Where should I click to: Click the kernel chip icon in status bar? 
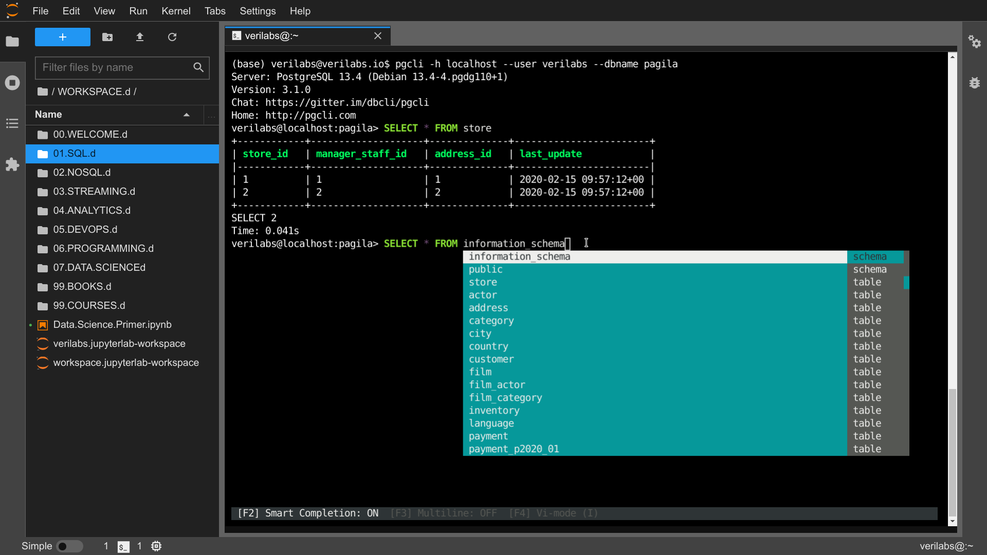coord(156,546)
